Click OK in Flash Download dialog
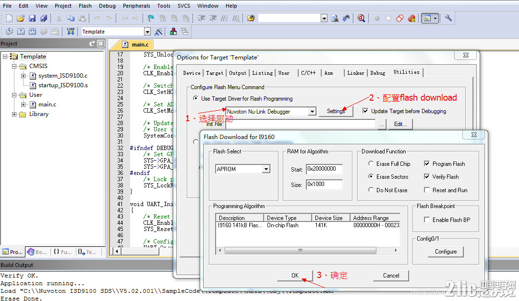The image size is (519, 301). 295,276
